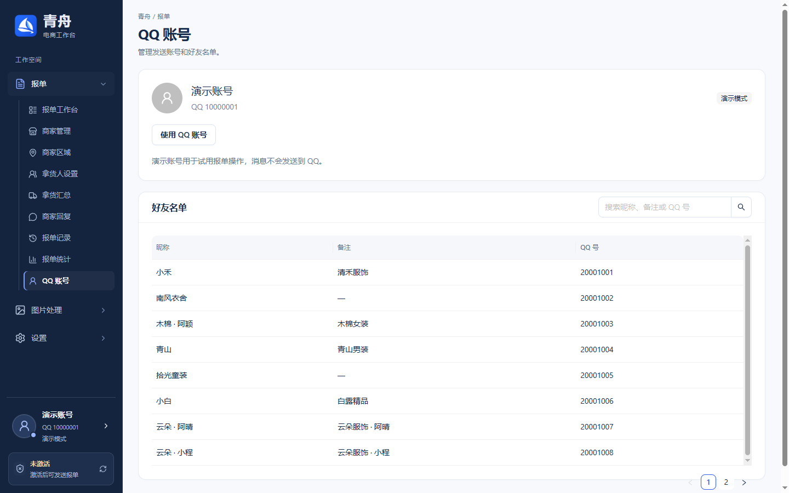Click the 拿货人设置 people icon
The width and height of the screenshot is (789, 493).
(33, 174)
